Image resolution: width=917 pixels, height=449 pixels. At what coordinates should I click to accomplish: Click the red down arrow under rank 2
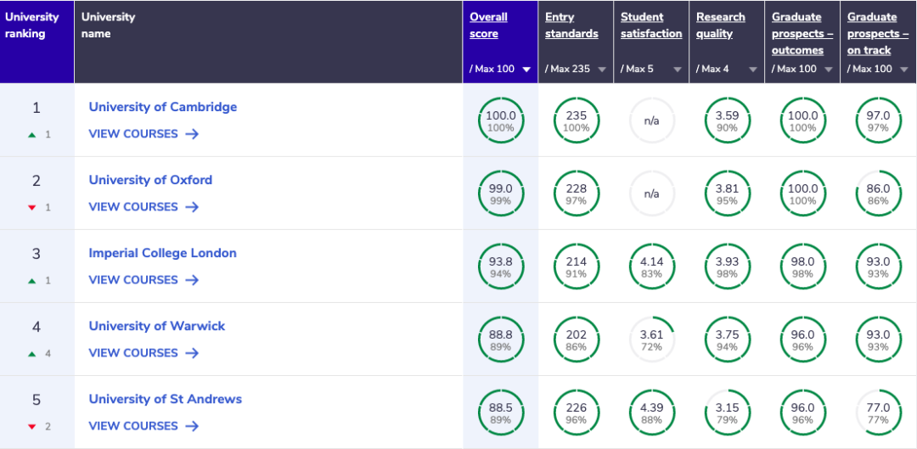32,207
